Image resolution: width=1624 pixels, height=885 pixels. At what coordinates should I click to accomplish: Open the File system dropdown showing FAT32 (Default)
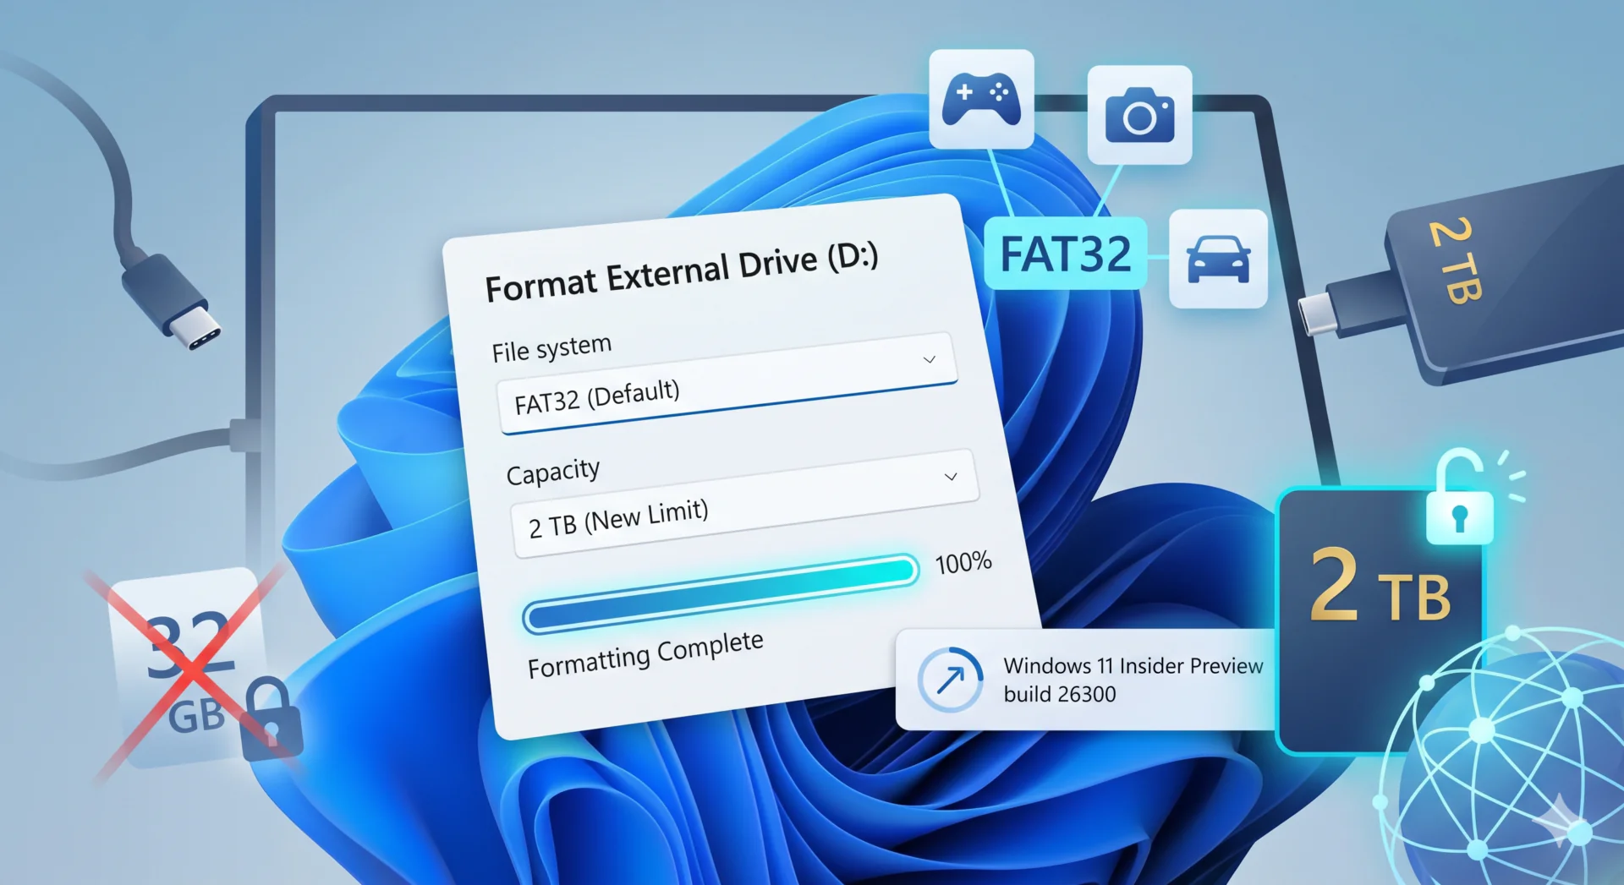pyautogui.click(x=727, y=383)
